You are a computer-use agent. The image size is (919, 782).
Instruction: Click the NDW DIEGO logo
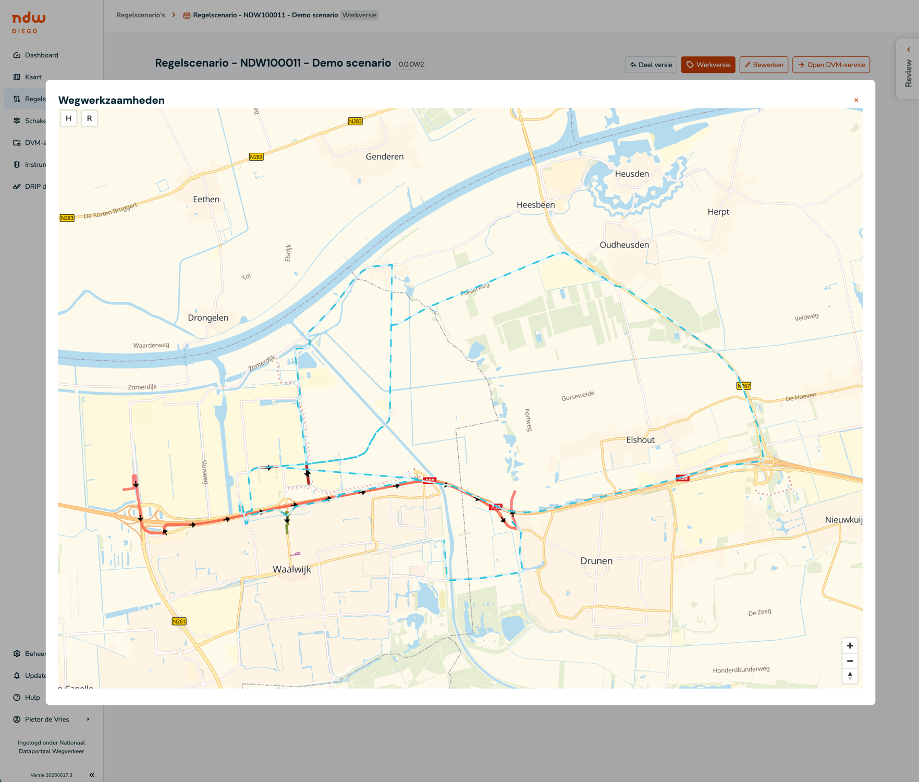(x=29, y=23)
